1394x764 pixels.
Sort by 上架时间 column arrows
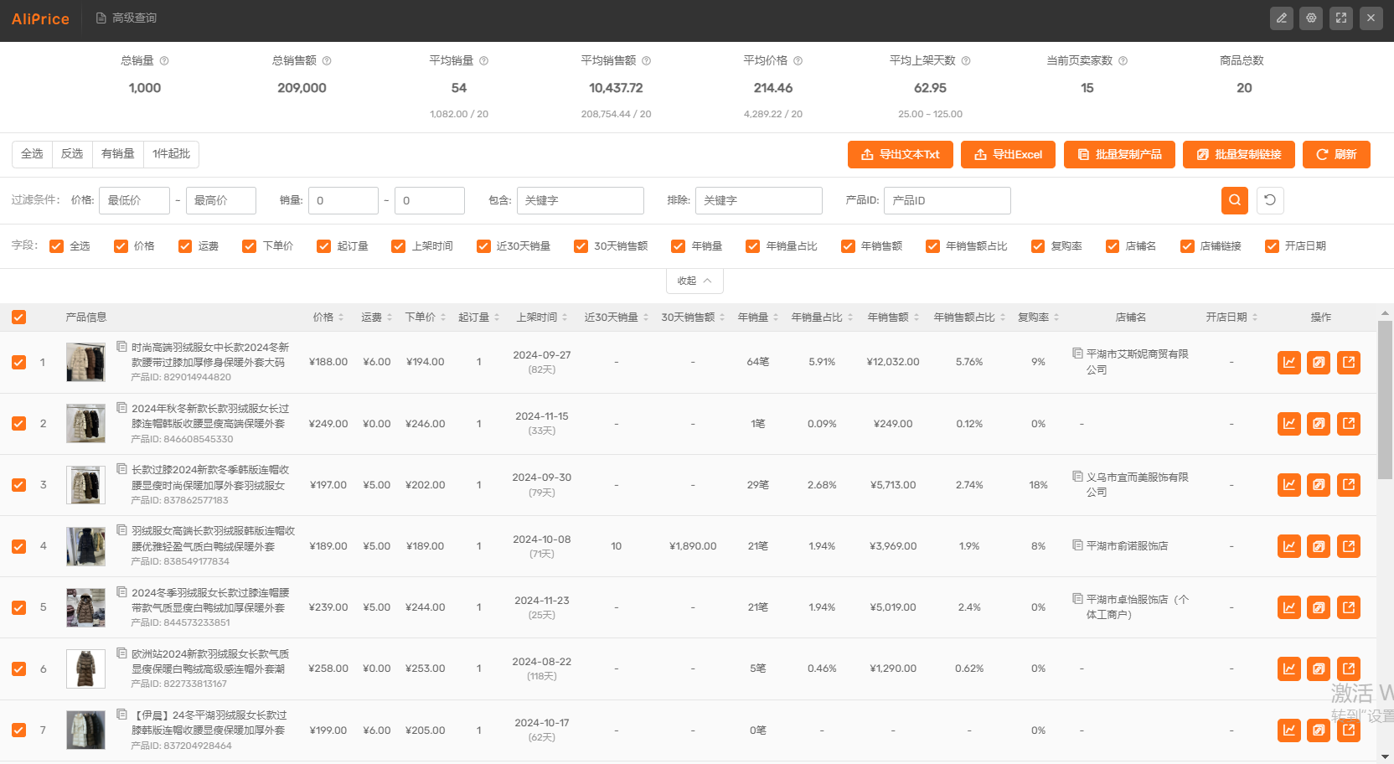(x=565, y=317)
